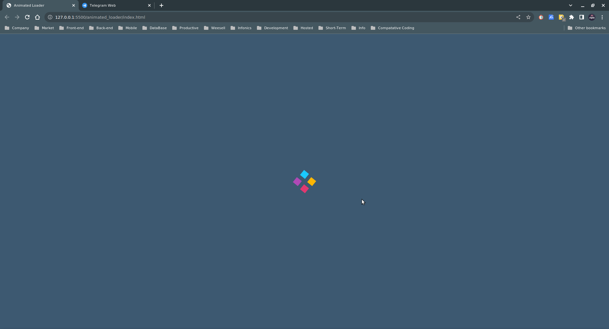The width and height of the screenshot is (609, 329).
Task: Open the tab search chevron
Action: [571, 5]
